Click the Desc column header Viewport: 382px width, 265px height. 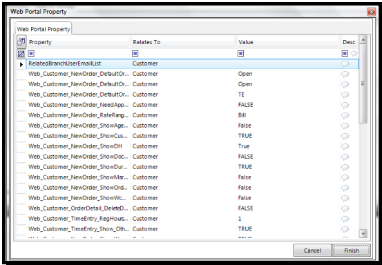pos(350,42)
